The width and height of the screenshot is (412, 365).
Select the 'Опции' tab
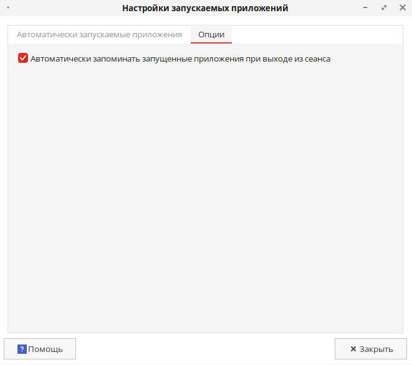point(211,34)
